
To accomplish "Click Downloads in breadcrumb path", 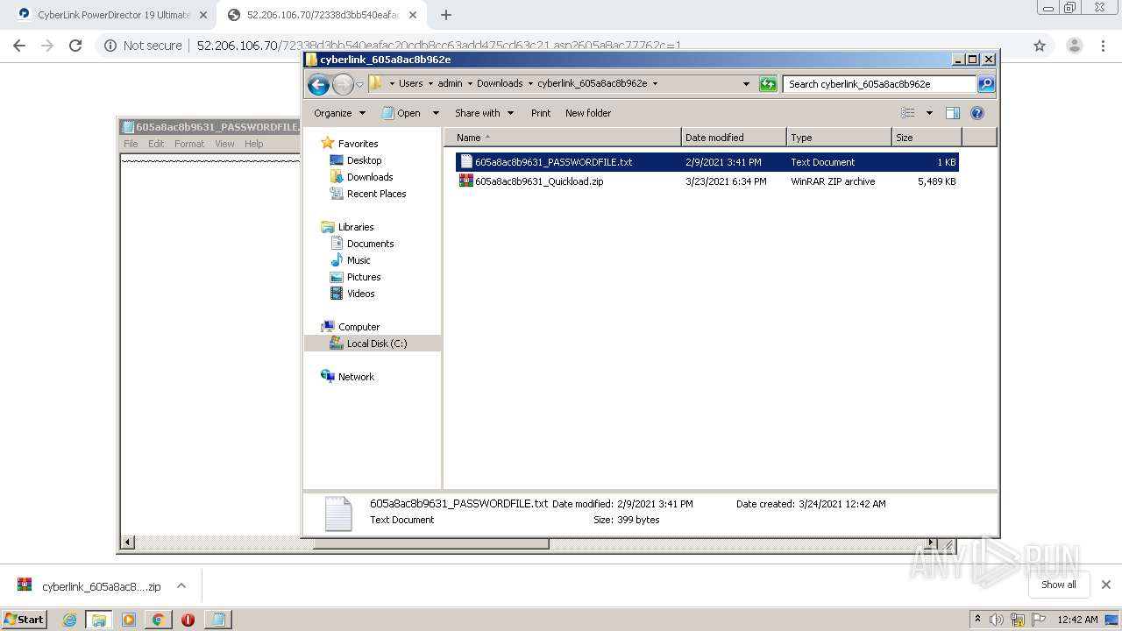I will (x=500, y=84).
